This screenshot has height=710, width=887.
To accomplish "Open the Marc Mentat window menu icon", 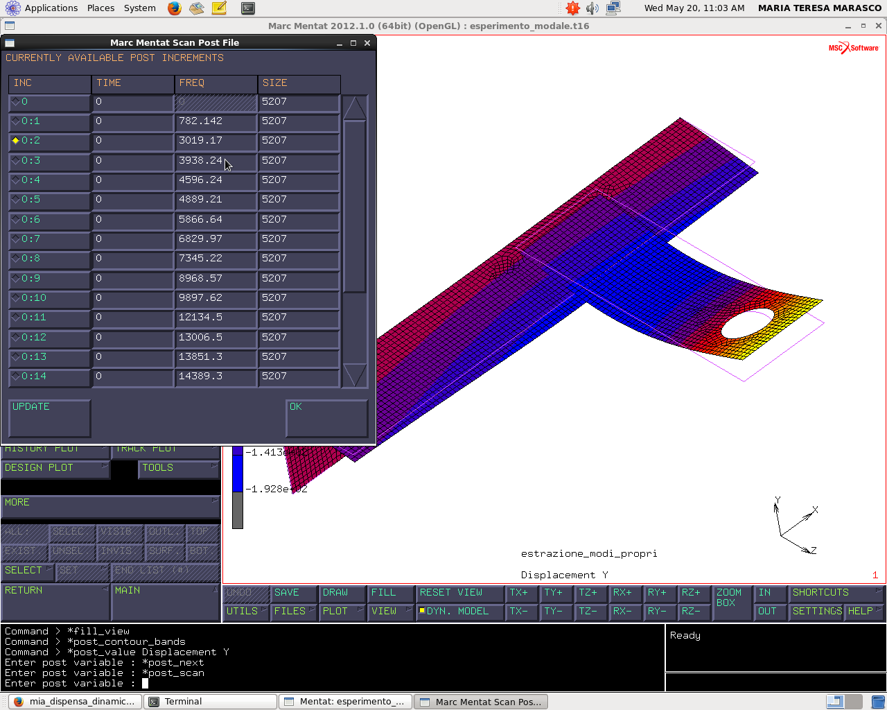I will click(x=10, y=26).
